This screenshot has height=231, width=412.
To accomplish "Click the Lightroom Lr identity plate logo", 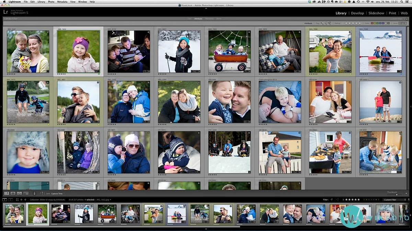I will coord(6,12).
